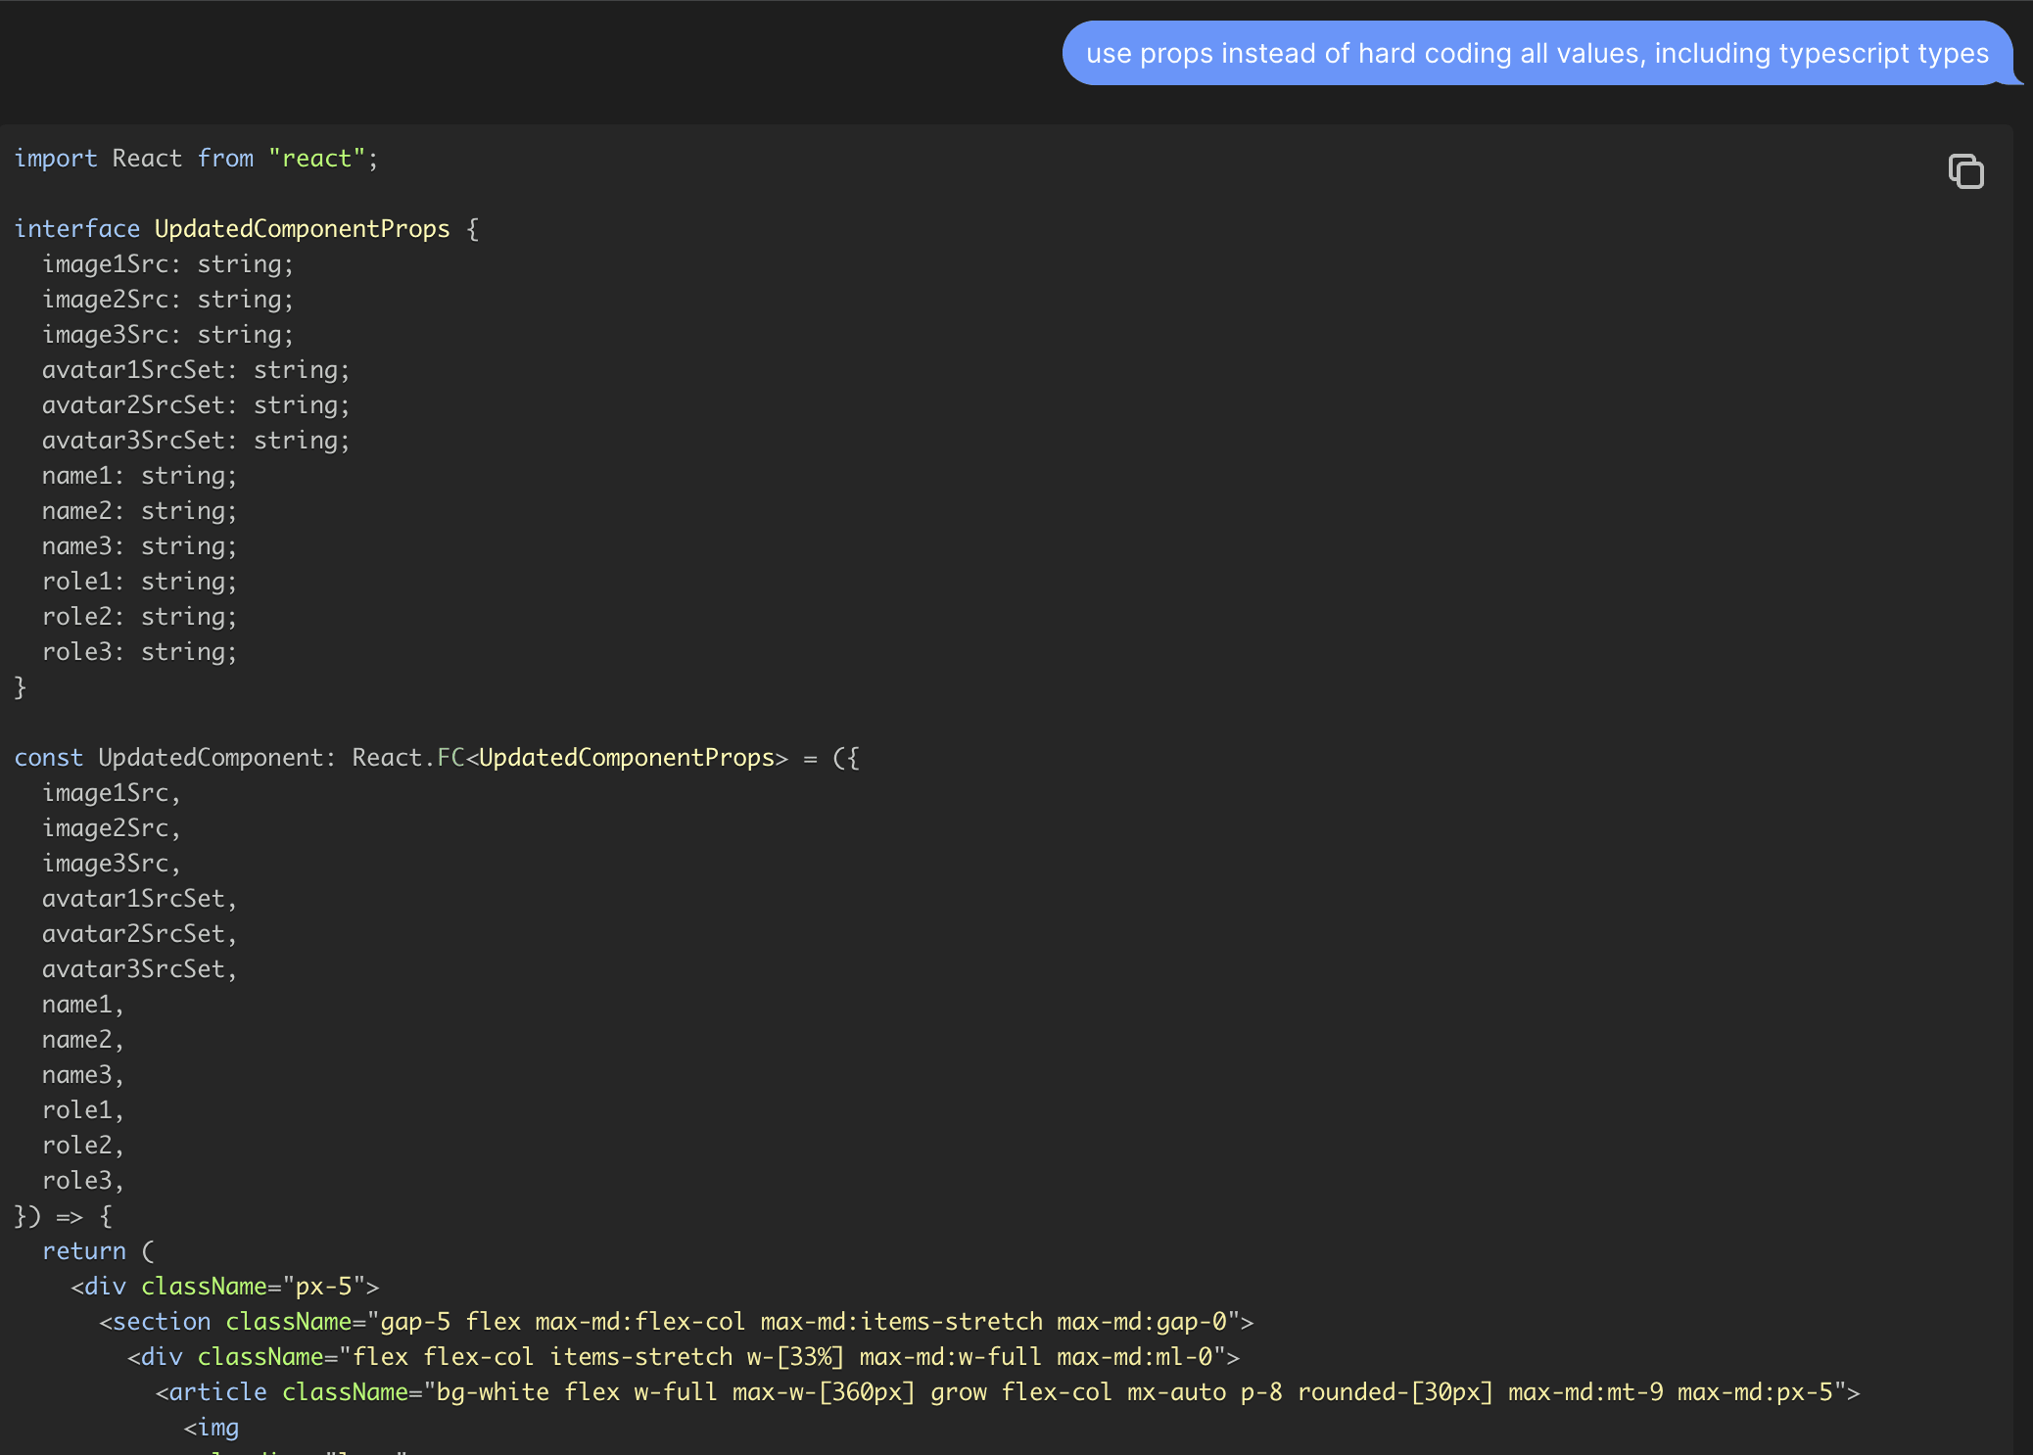Screen dimensions: 2033x1455
Task: Copy the code block with the copy icon
Action: (1965, 171)
